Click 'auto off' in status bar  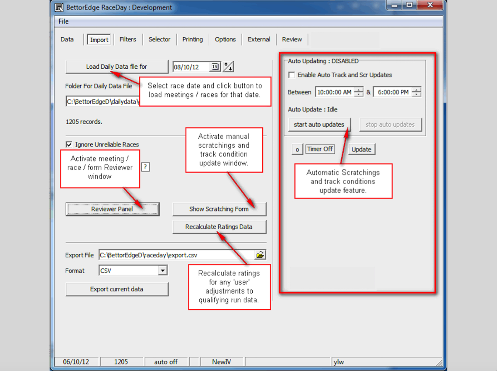[x=166, y=362]
